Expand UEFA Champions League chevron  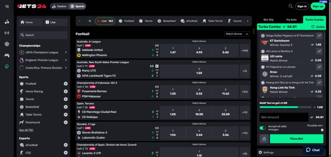66,52
